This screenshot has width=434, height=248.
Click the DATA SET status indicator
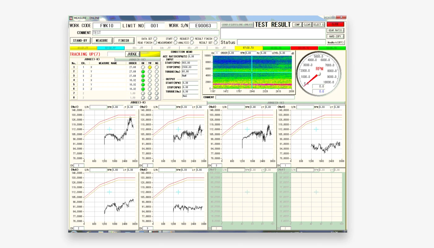click(155, 39)
